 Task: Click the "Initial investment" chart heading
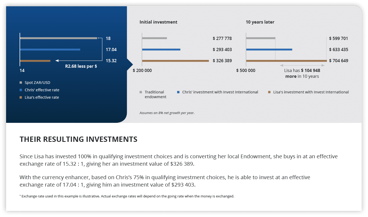pos(158,22)
